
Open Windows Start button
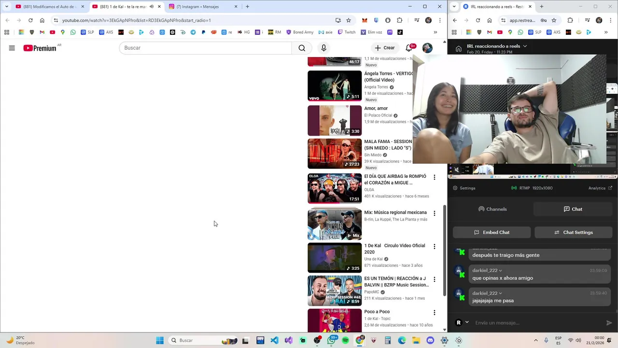coord(160,340)
